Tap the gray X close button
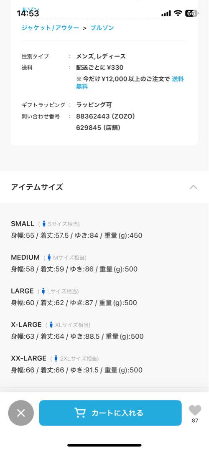This screenshot has height=451, width=209. click(21, 413)
